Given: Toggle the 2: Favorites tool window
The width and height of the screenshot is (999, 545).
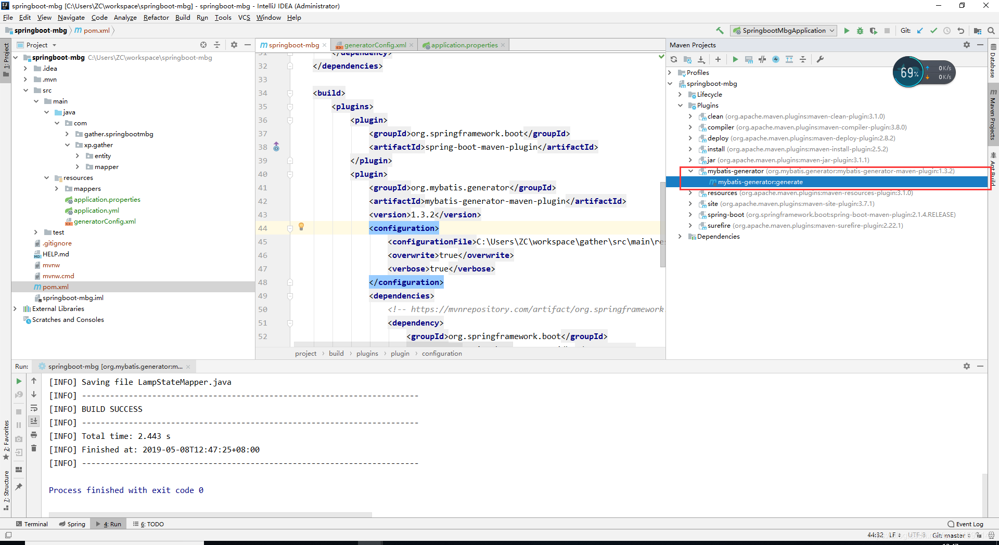Looking at the screenshot, I should [x=6, y=440].
